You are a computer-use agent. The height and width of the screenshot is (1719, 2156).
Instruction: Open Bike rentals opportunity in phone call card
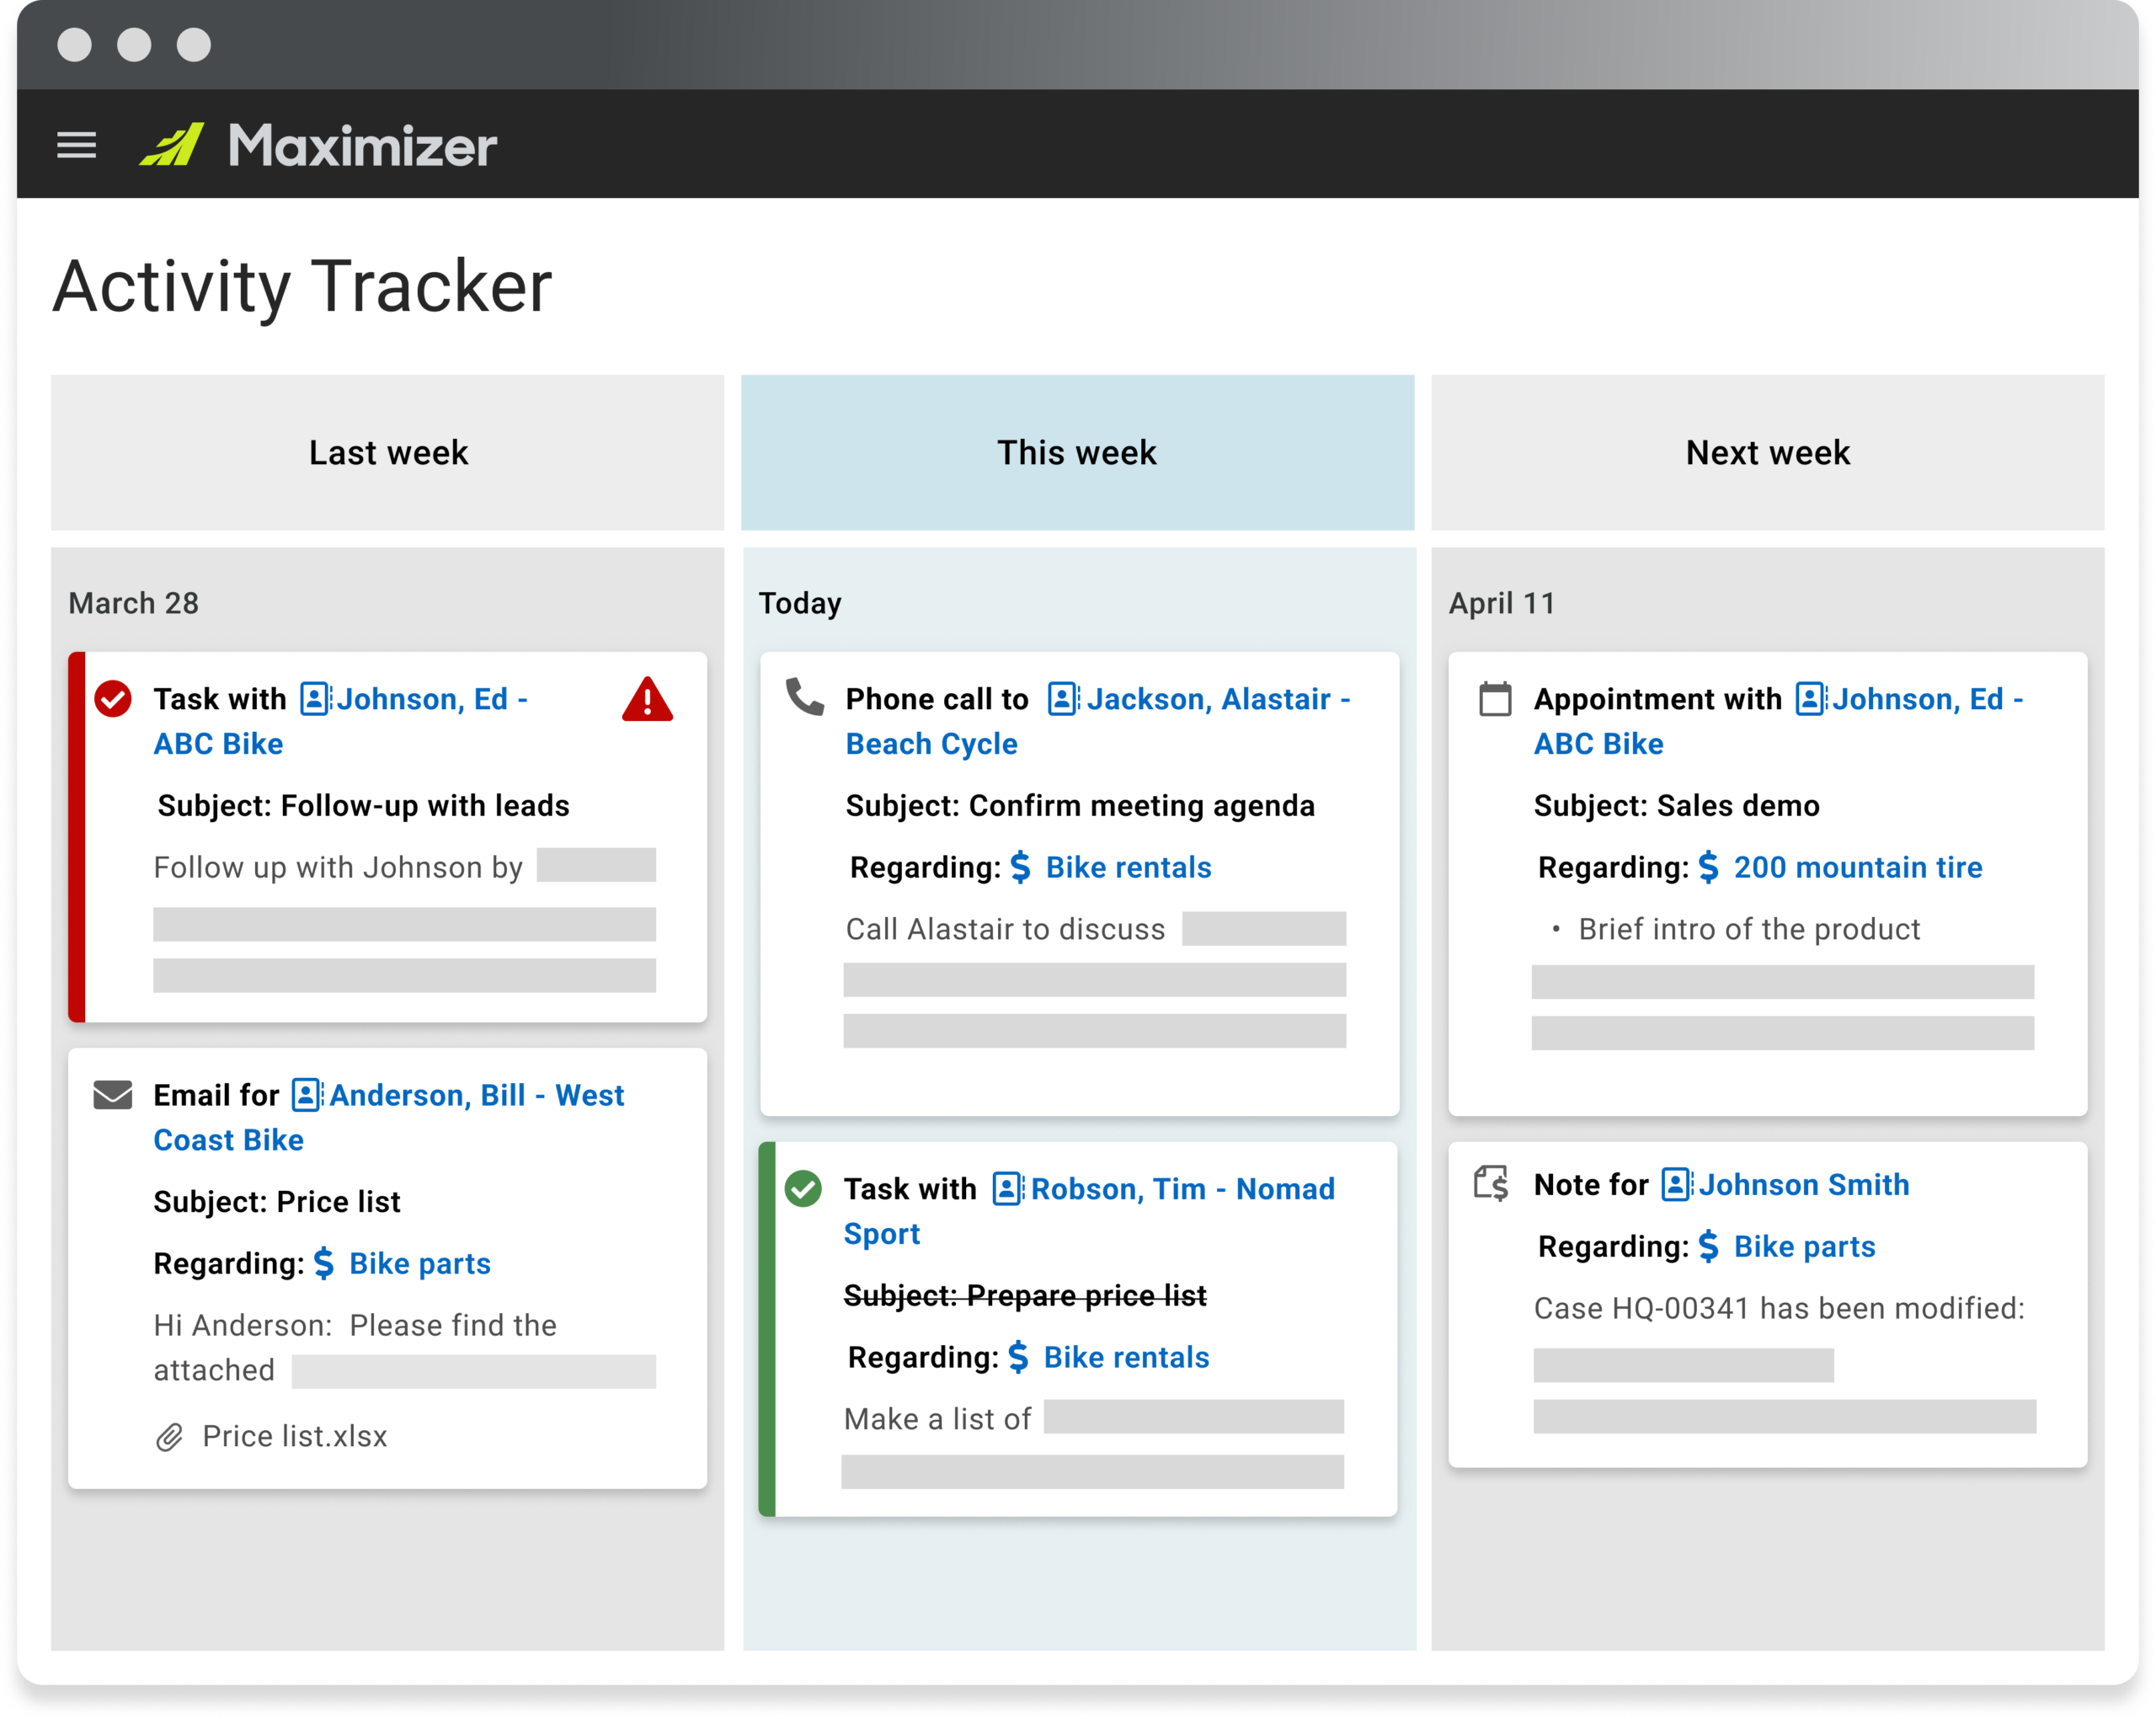[1128, 867]
